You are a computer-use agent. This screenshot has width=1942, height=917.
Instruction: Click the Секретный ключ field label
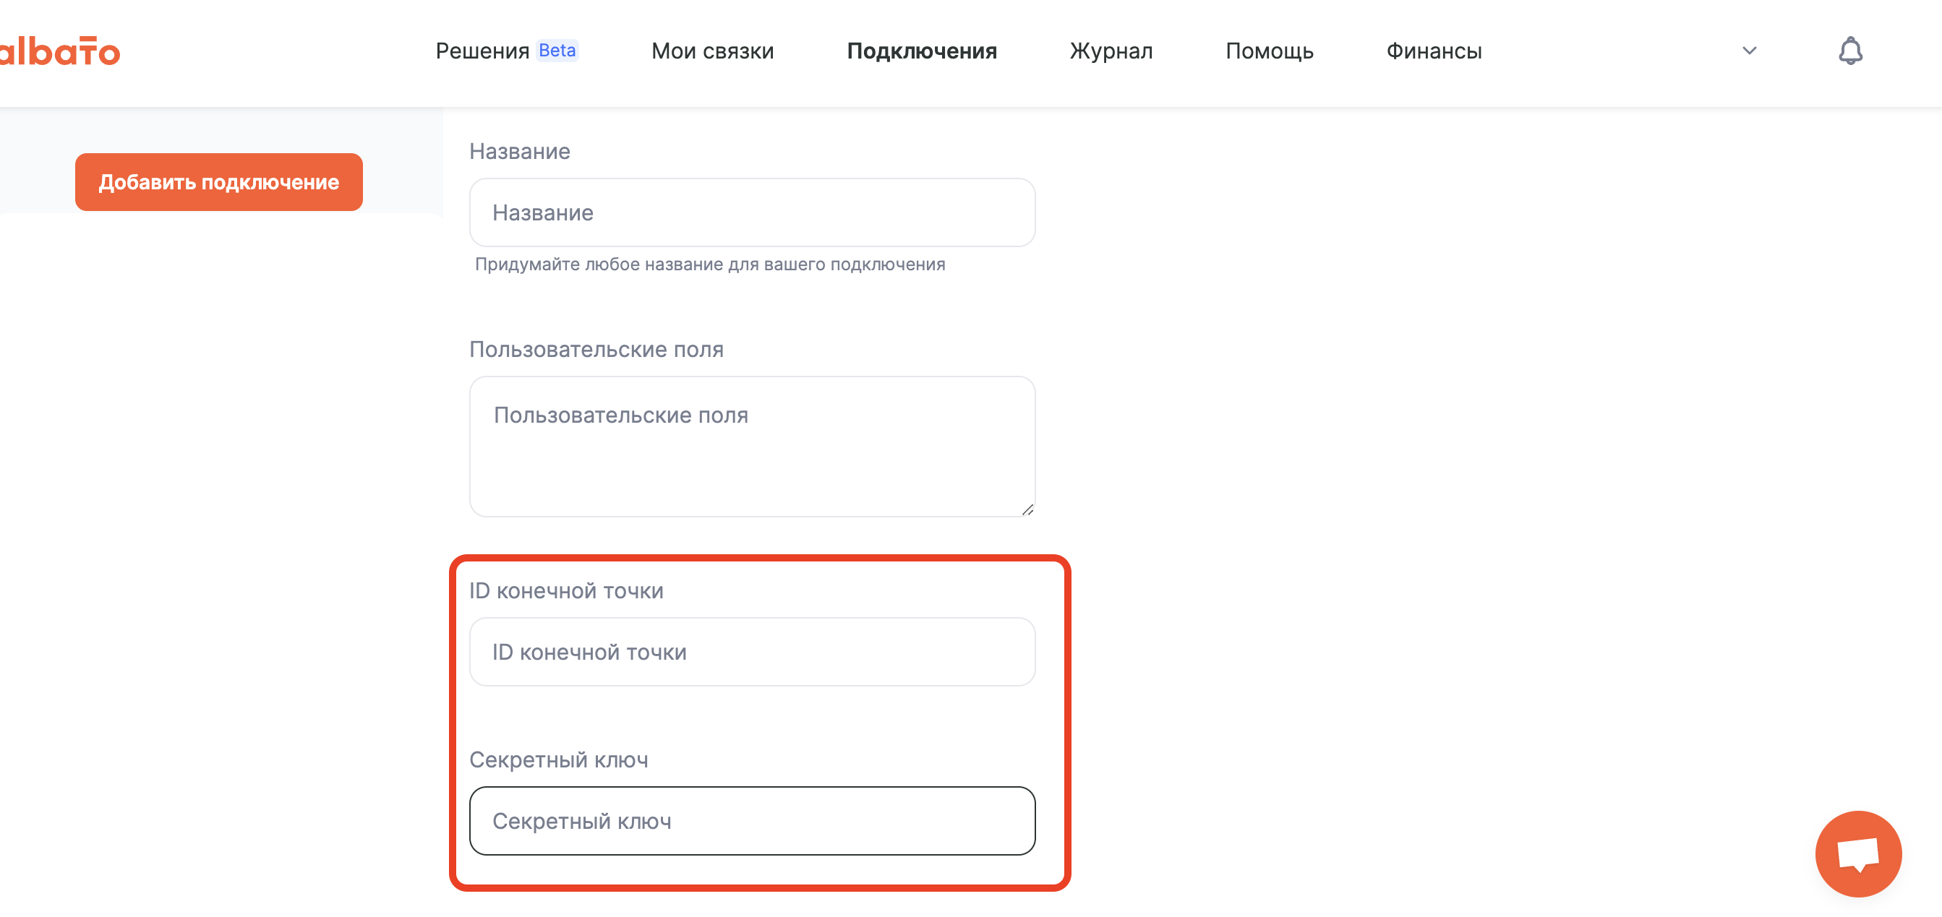pos(559,759)
